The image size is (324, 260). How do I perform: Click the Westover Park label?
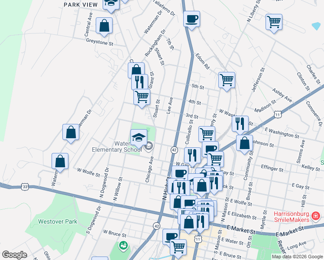(58, 221)
